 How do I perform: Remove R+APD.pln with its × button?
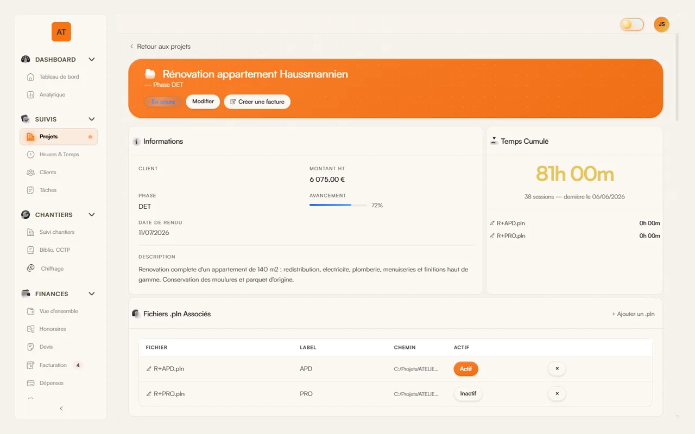[557, 369]
